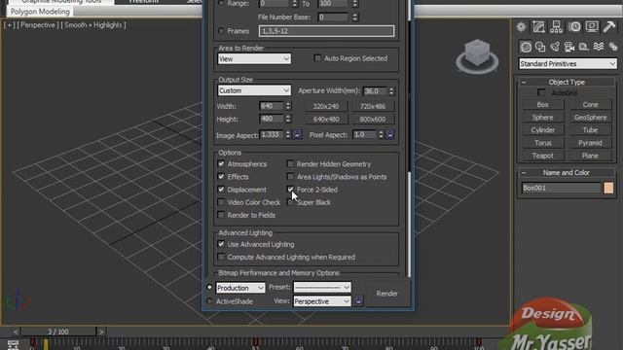
Task: Select the Cameras category icon
Action: (569, 47)
